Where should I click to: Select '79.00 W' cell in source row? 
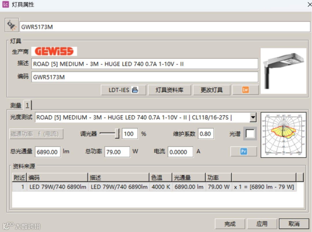(x=219, y=187)
